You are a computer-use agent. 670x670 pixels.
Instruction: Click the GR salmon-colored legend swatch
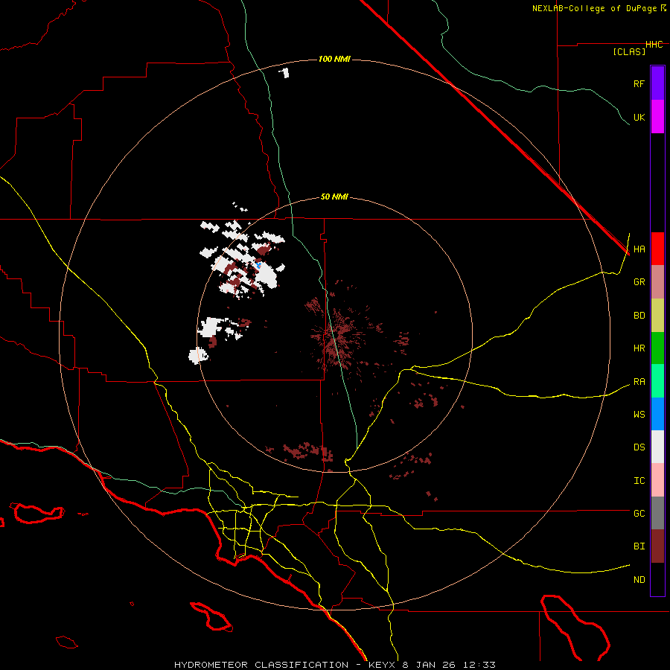[x=657, y=281]
